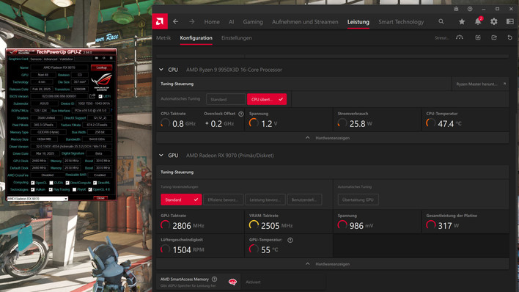The height and width of the screenshot is (292, 519).
Task: Toggle Ray Tracing checkbox in GPU-Z
Action: [x=51, y=189]
